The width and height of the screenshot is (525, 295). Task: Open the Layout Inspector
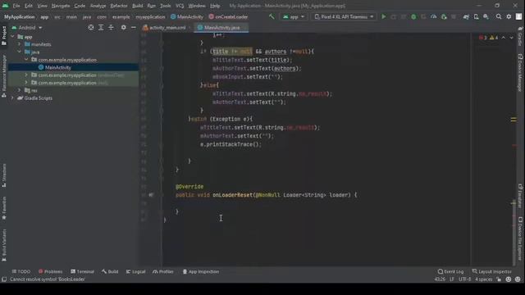point(492,271)
